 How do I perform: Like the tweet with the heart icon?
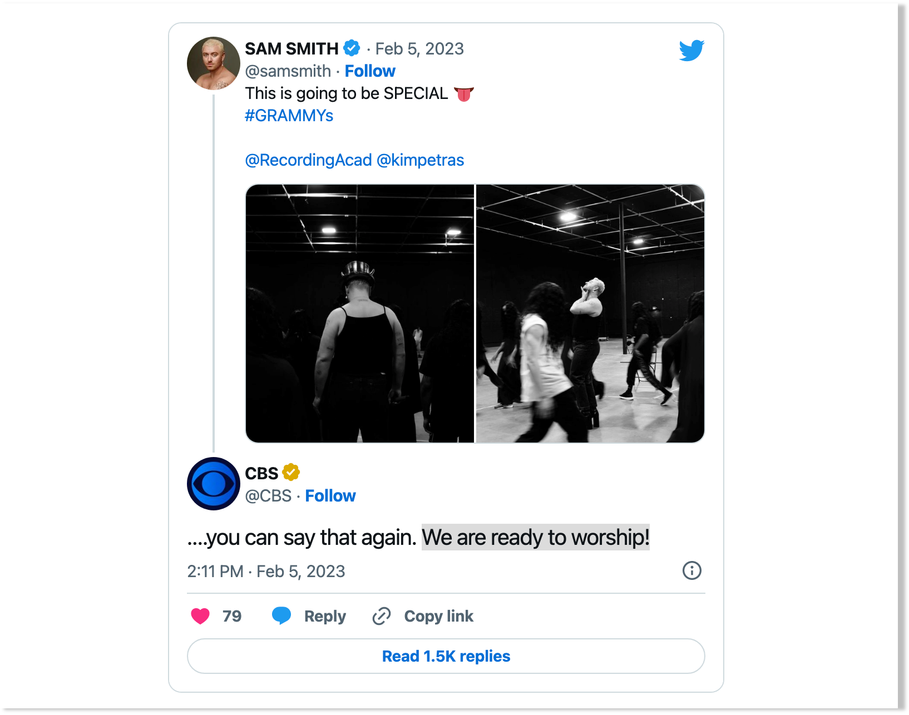(x=200, y=616)
